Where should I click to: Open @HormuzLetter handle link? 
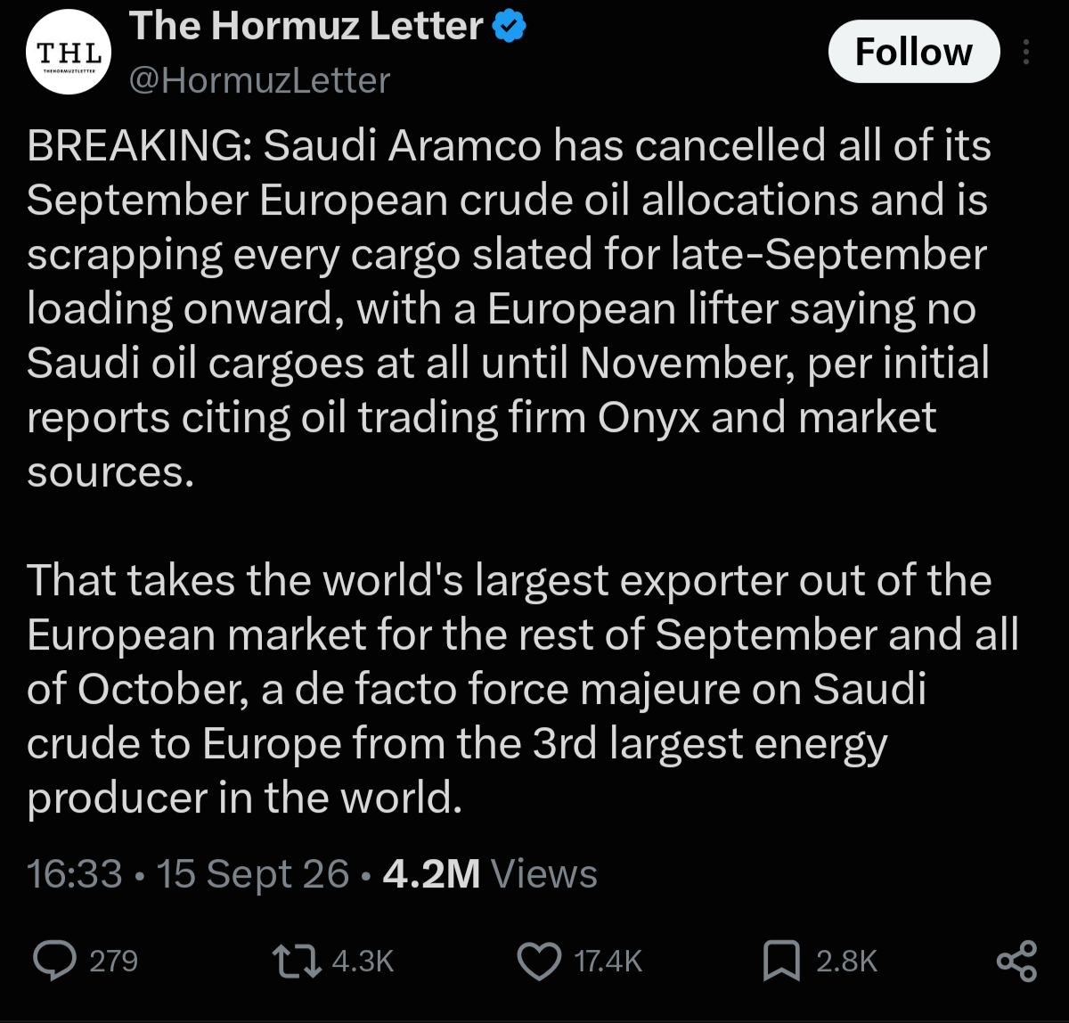pyautogui.click(x=259, y=81)
